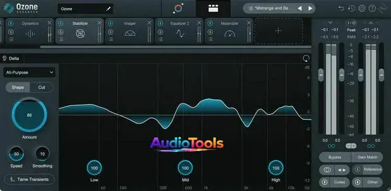Open Equalizer 2 module preset list
391x191 pixels.
tap(161, 40)
